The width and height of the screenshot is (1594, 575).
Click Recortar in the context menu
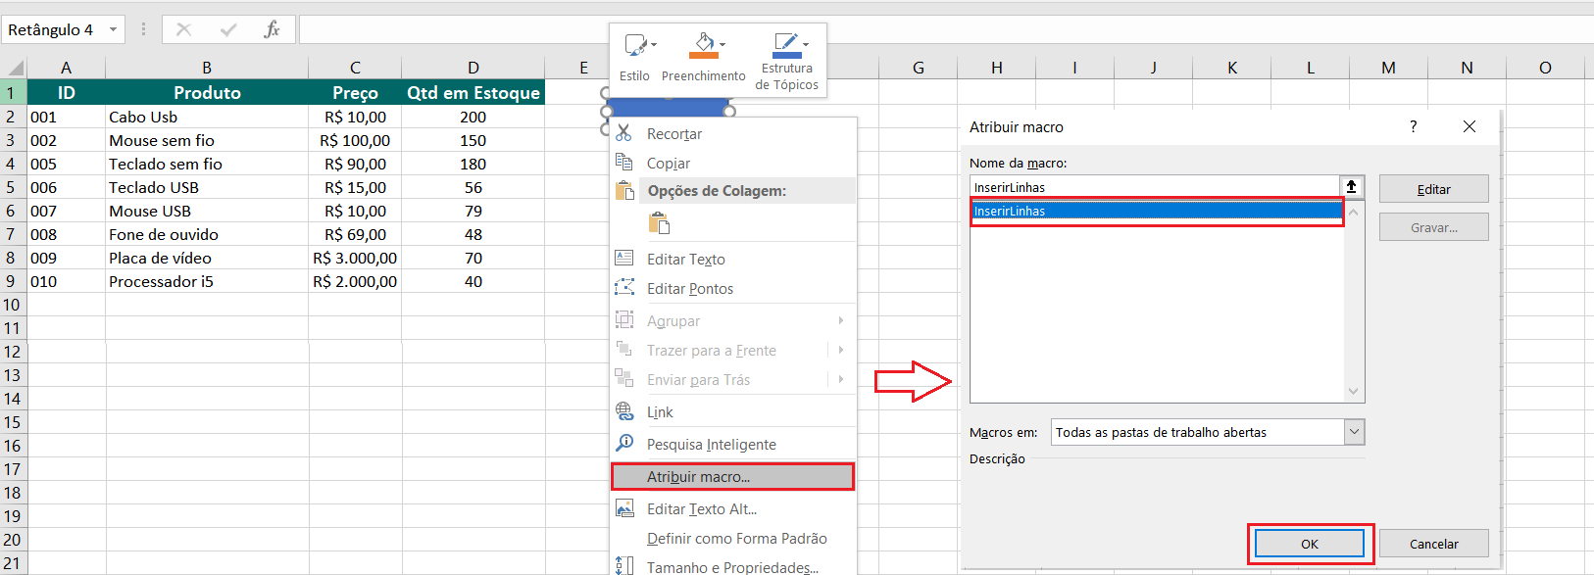point(673,134)
